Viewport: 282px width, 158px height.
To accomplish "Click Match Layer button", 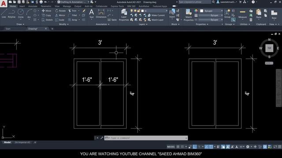I will (x=156, y=20).
